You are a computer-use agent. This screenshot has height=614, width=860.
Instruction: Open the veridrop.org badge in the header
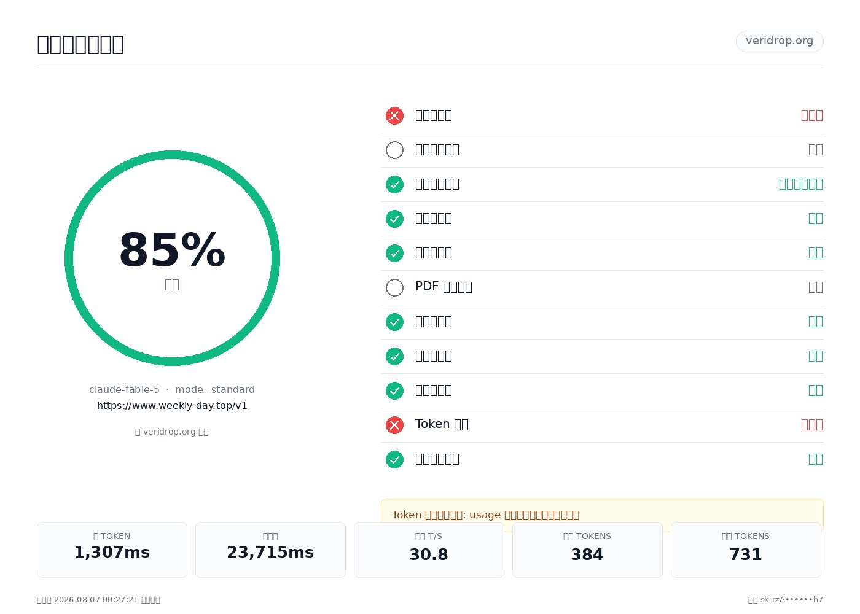click(x=780, y=41)
